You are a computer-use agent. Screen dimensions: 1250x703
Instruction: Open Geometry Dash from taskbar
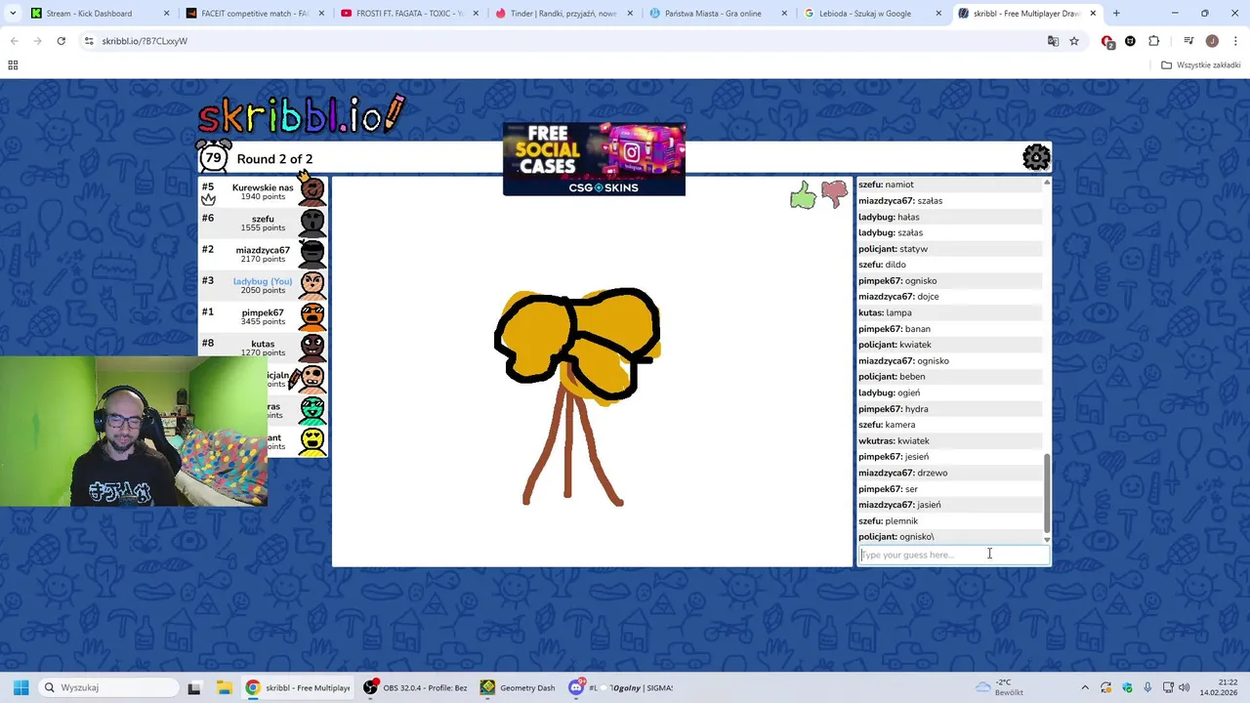click(518, 687)
